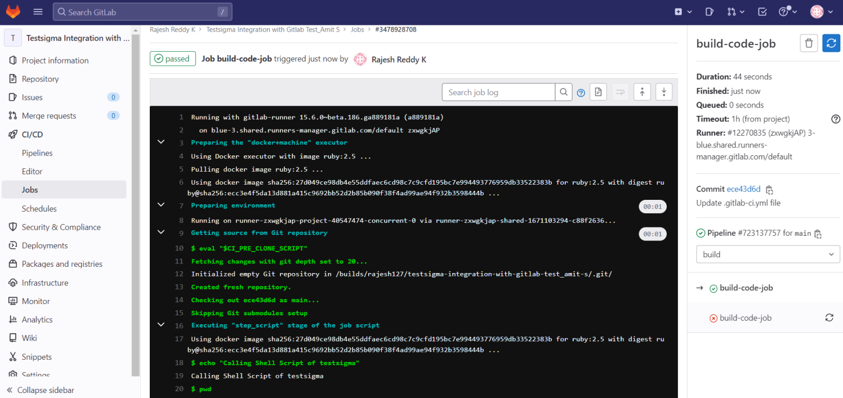The height and width of the screenshot is (398, 843).
Task: Open the user avatar menu
Action: pyautogui.click(x=821, y=11)
